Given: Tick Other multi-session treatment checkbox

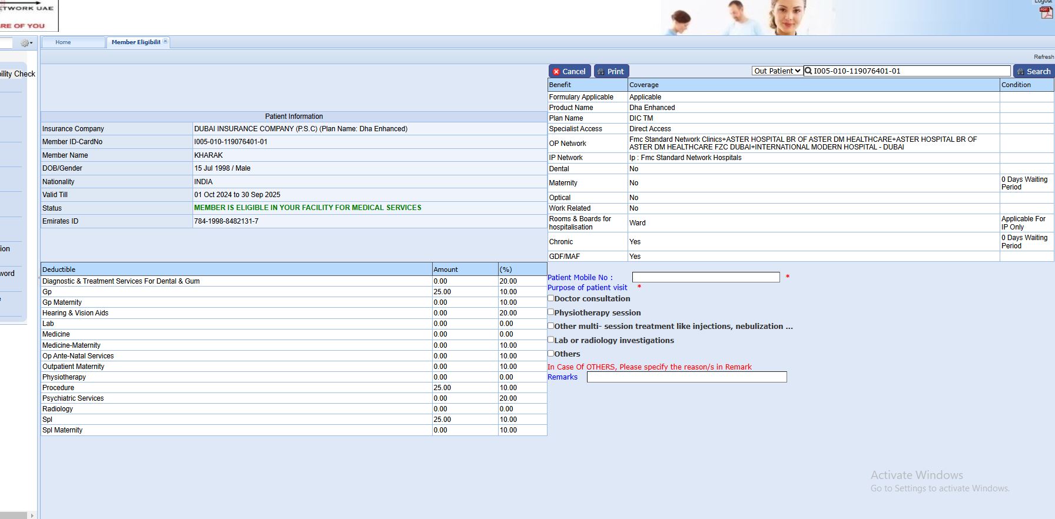Looking at the screenshot, I should point(551,326).
